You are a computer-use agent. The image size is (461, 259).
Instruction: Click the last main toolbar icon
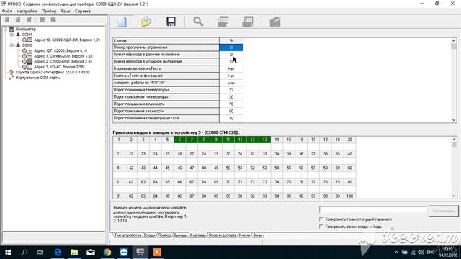point(275,22)
